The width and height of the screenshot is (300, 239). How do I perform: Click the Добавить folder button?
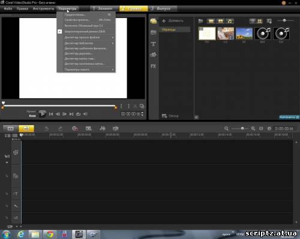173,21
